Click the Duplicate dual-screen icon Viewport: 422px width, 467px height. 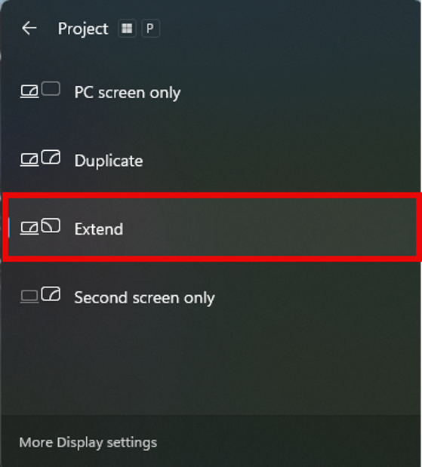coord(40,158)
